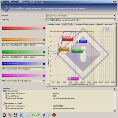
Task: Select the Power Efficiency 0.00 value
Action: pos(55,96)
